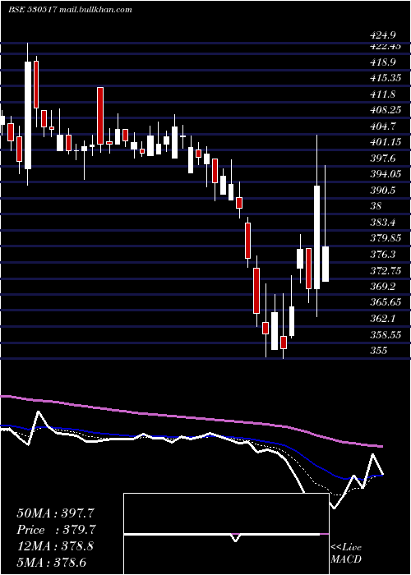Click the 365.65 price axis label
Image resolution: width=411 pixels, height=575 pixels.
(386, 301)
